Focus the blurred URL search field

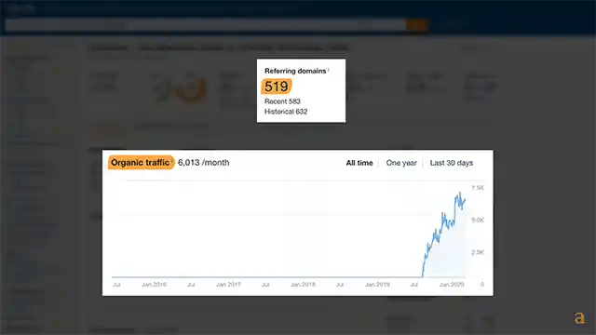click(206, 25)
